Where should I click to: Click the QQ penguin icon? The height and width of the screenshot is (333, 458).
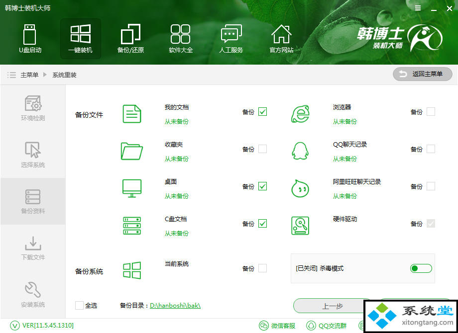pyautogui.click(x=300, y=151)
